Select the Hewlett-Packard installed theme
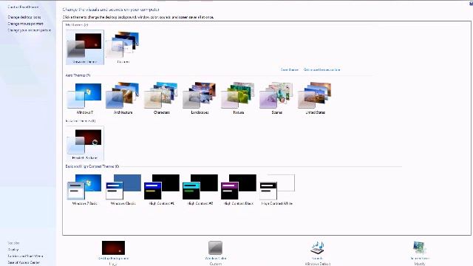This screenshot has height=266, width=473. point(85,143)
